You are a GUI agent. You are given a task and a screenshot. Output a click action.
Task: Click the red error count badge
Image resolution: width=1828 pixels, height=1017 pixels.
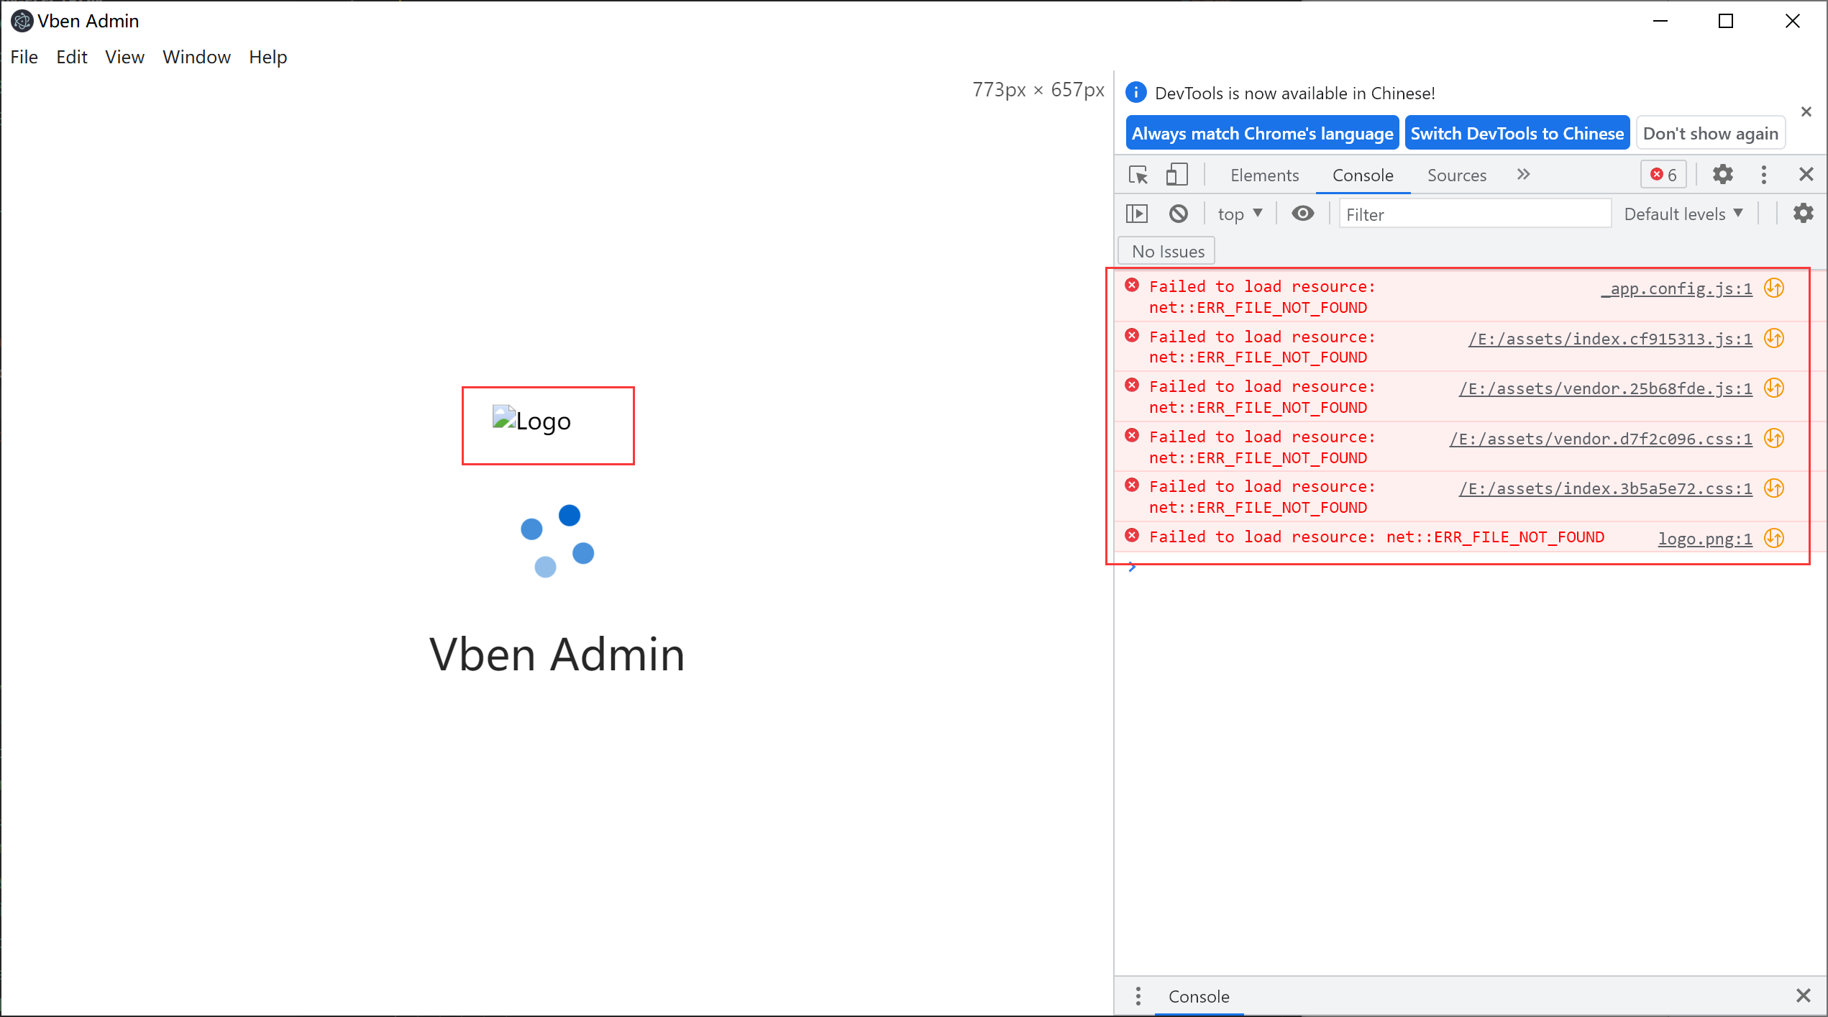(1663, 175)
